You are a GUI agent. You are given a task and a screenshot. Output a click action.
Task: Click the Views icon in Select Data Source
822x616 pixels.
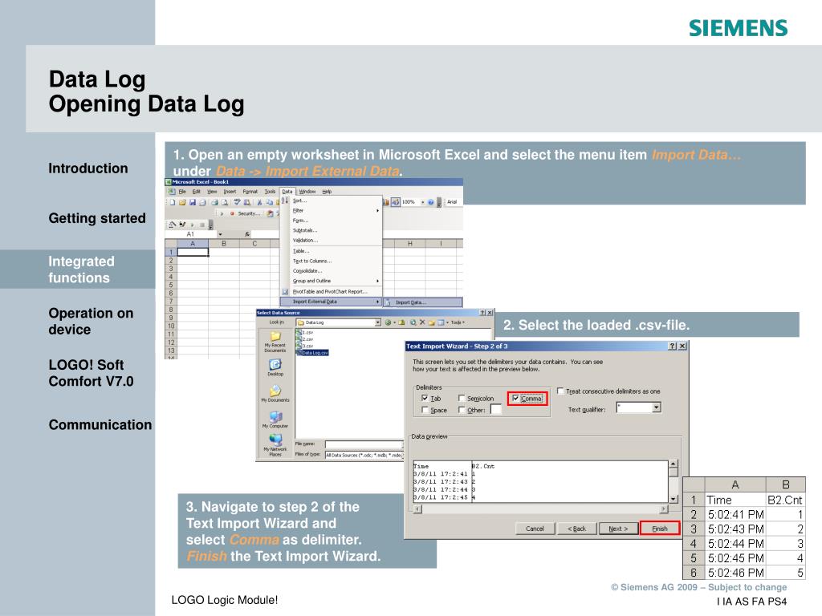coord(441,322)
